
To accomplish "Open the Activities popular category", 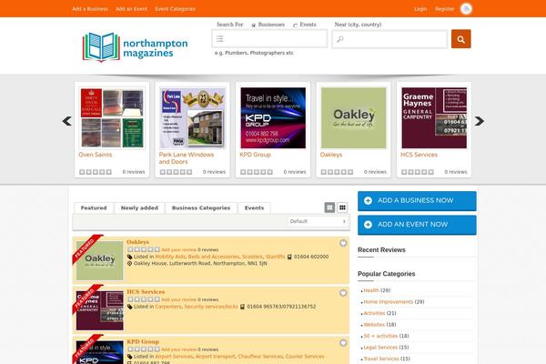I will 374,313.
